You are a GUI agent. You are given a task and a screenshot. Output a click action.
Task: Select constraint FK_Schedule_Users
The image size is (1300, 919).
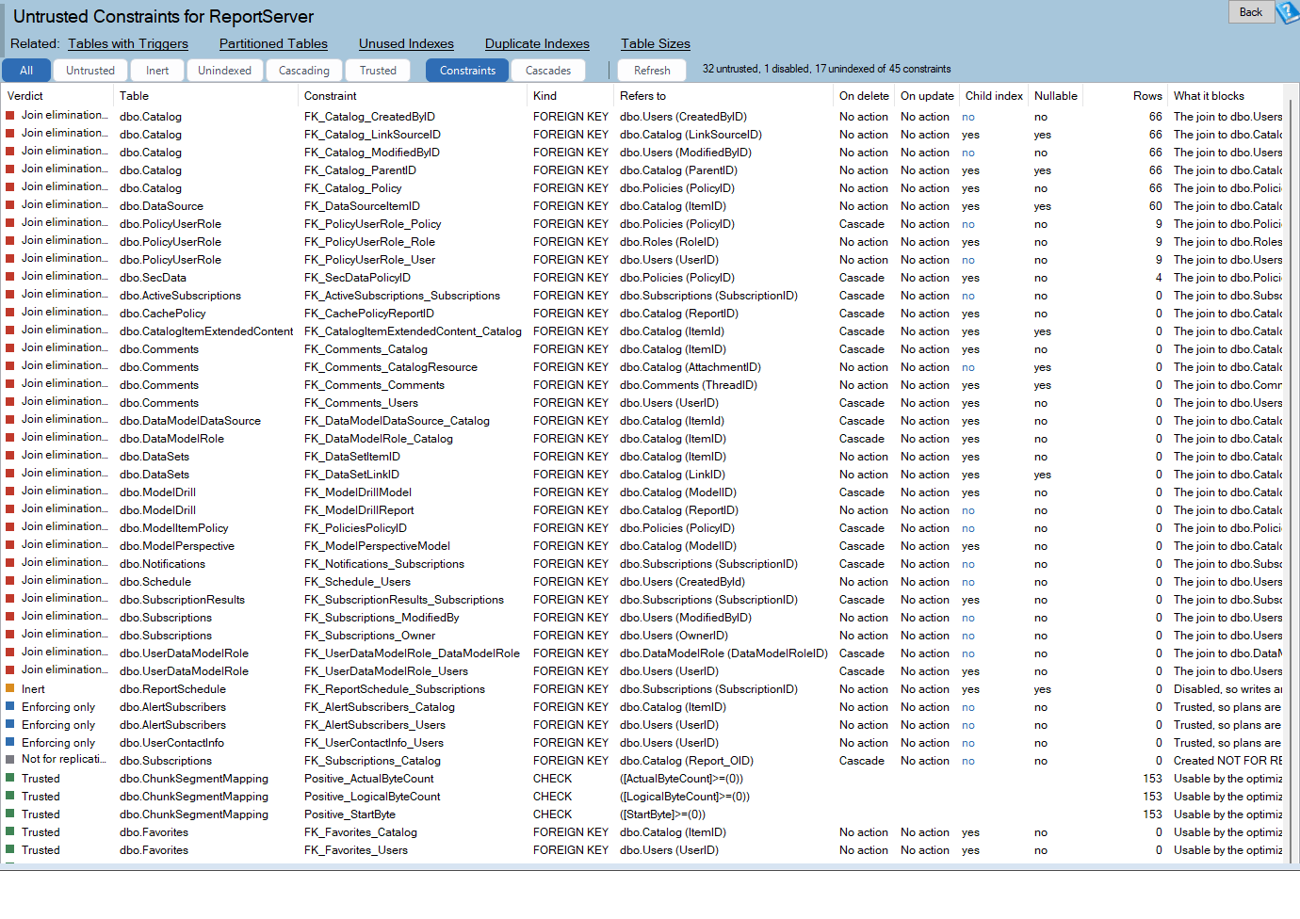click(357, 582)
